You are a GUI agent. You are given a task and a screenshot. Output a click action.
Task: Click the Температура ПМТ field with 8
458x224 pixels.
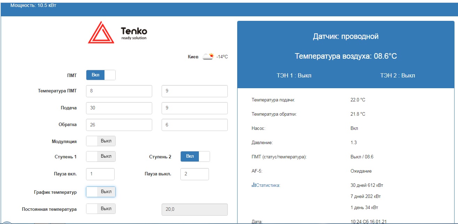[119, 91]
